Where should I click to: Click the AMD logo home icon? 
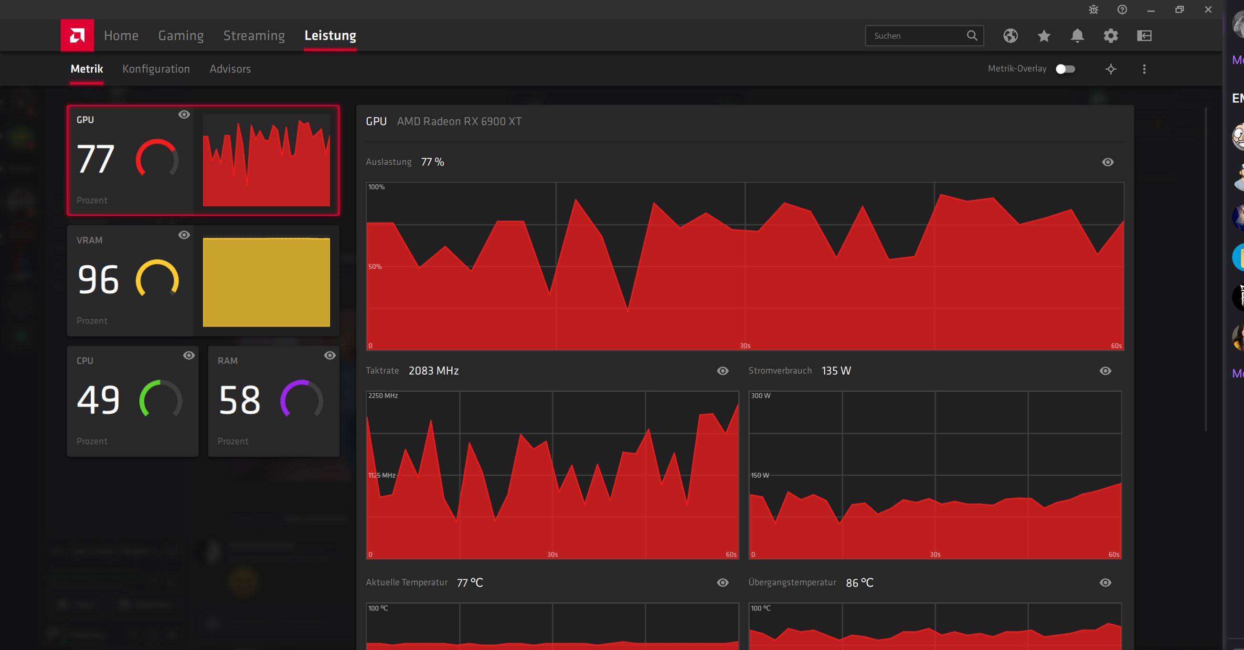(77, 35)
